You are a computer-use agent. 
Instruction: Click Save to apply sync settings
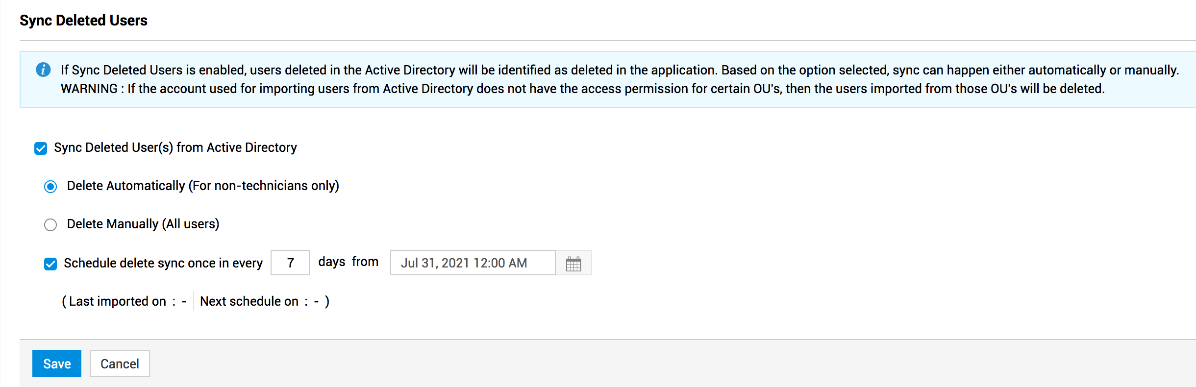56,363
